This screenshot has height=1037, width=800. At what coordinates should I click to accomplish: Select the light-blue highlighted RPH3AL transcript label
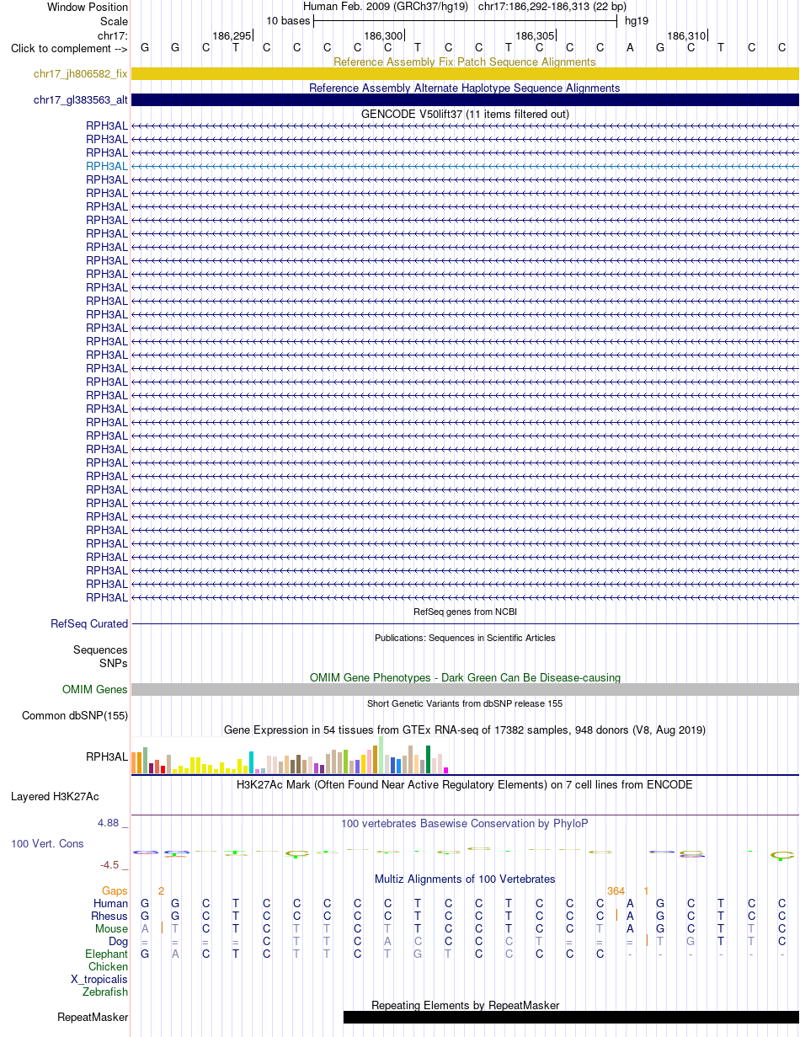(107, 167)
